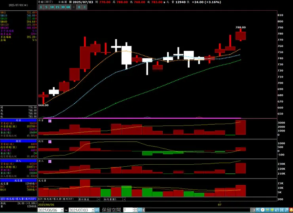The height and width of the screenshot is (213, 293).
Task: Click the 2025/07/03 date label in left panel
Action: point(18,5)
